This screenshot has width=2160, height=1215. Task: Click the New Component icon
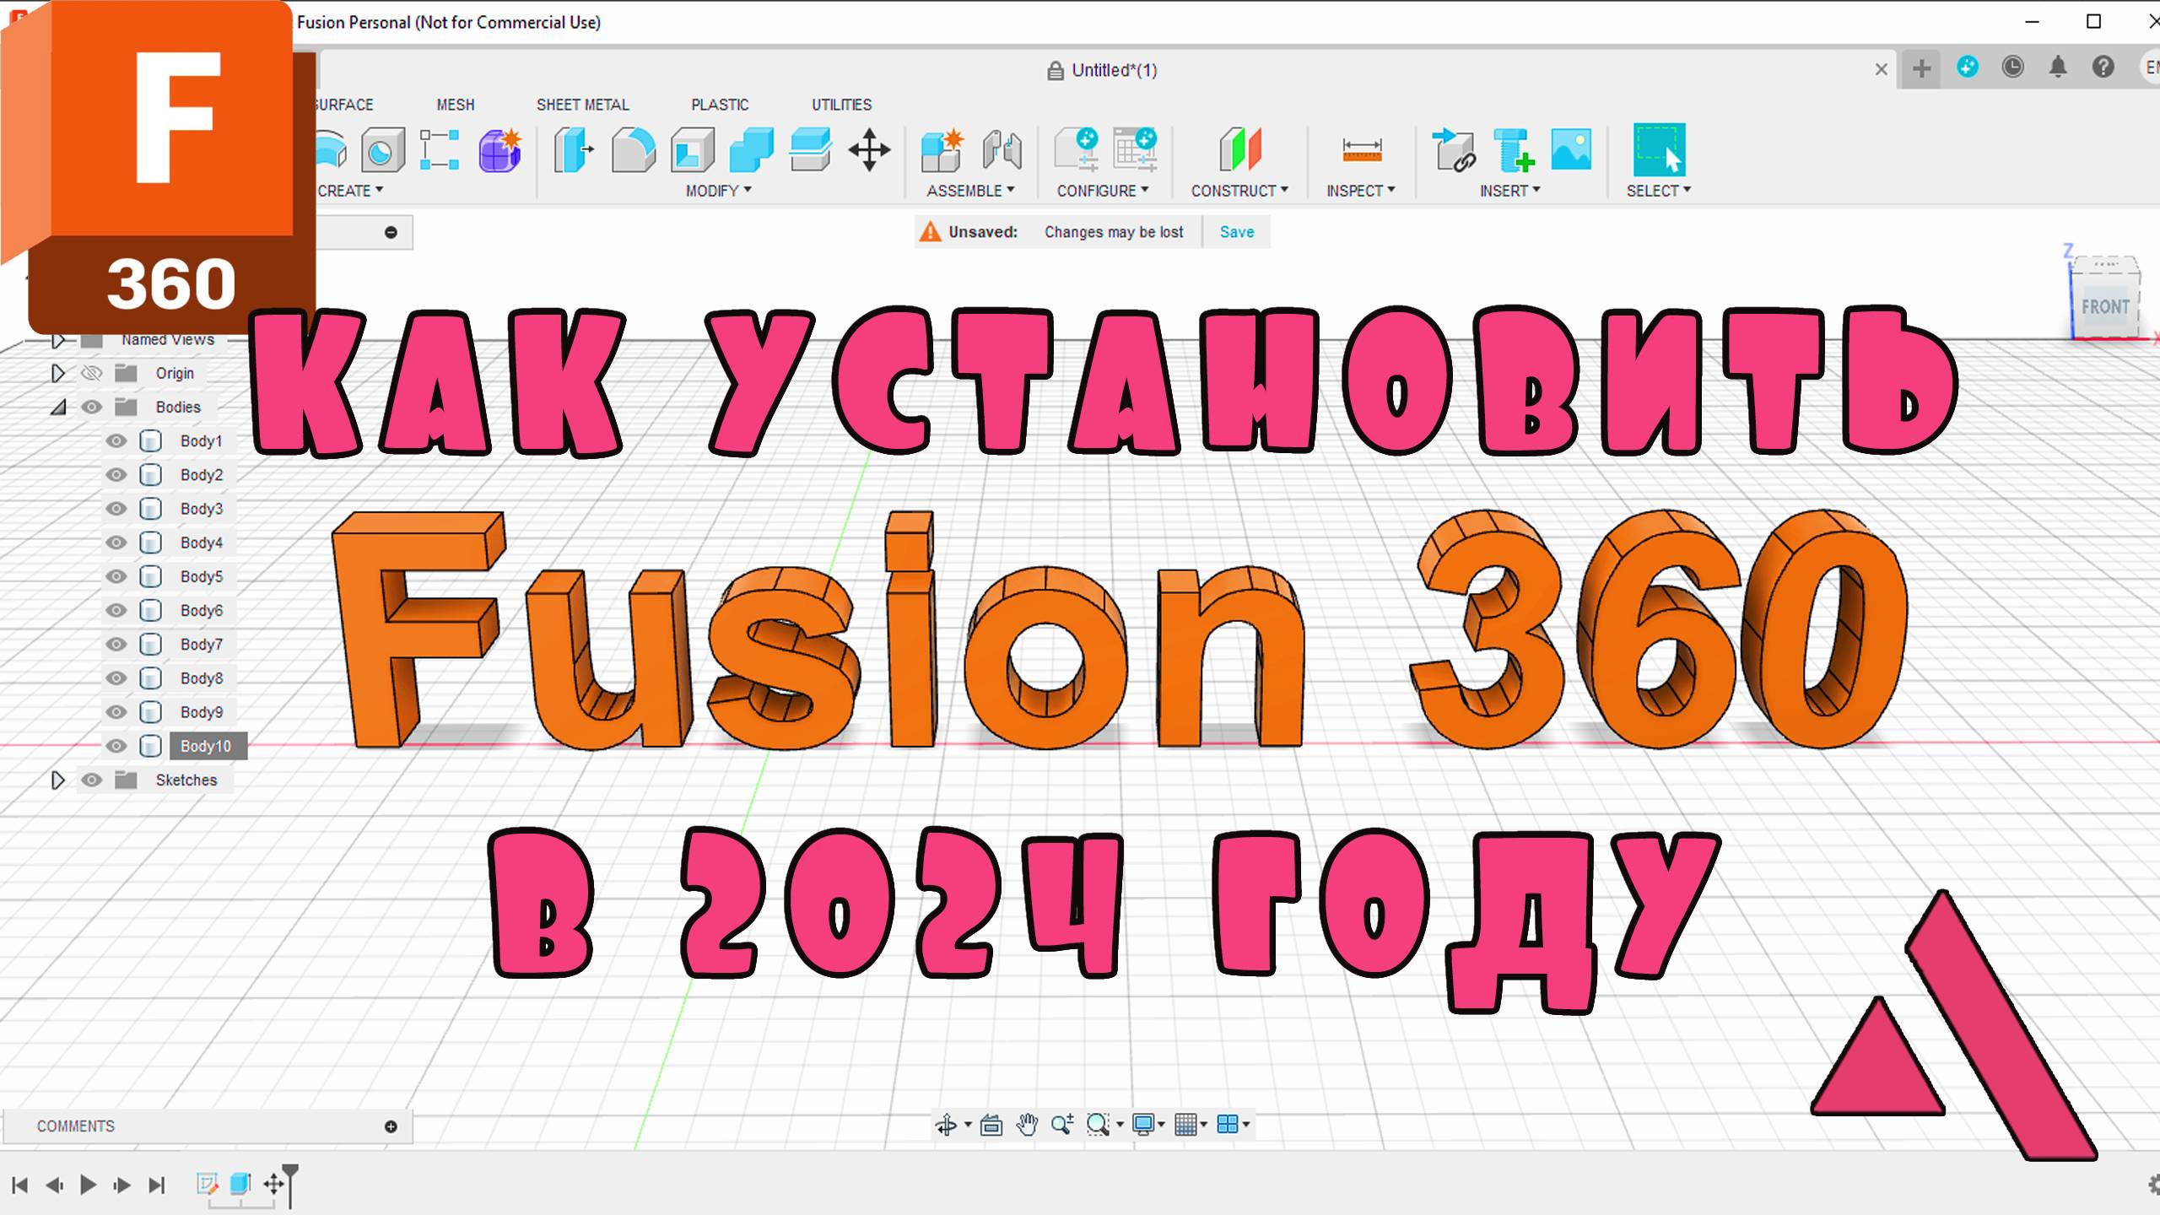click(x=942, y=150)
